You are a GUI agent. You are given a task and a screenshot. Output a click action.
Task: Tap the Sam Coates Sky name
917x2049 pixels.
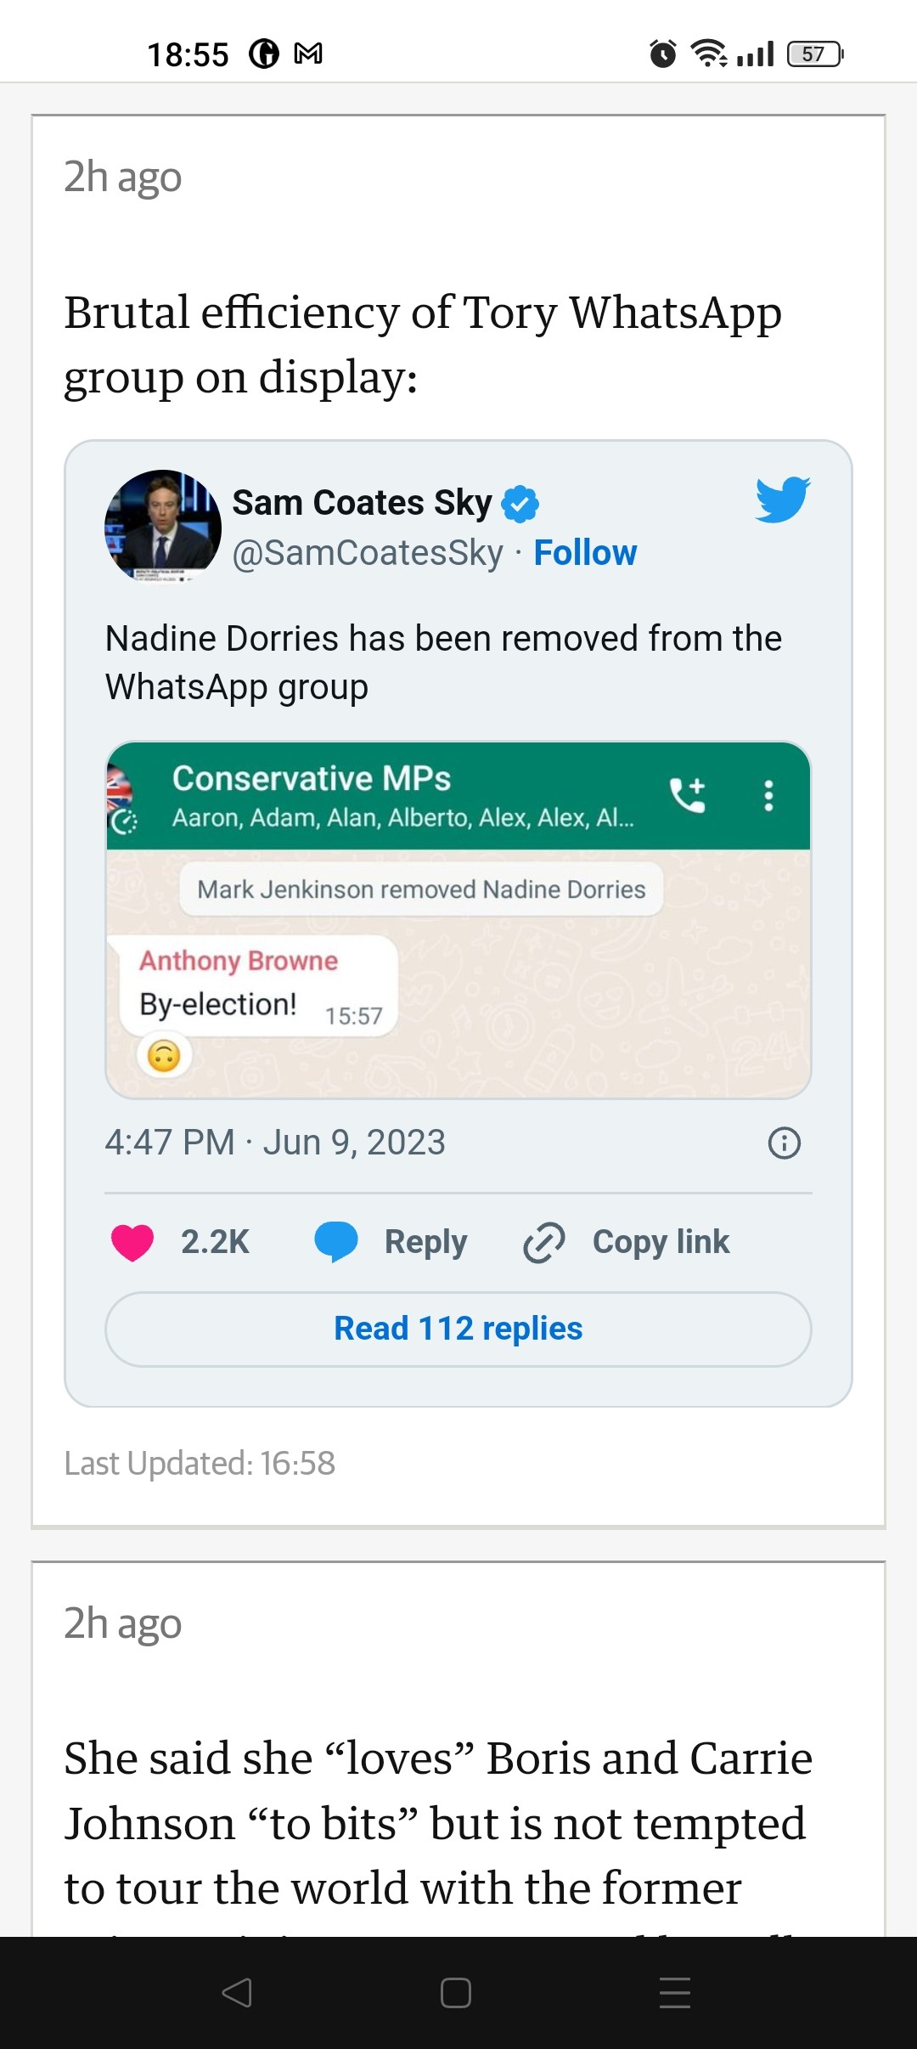pos(362,503)
